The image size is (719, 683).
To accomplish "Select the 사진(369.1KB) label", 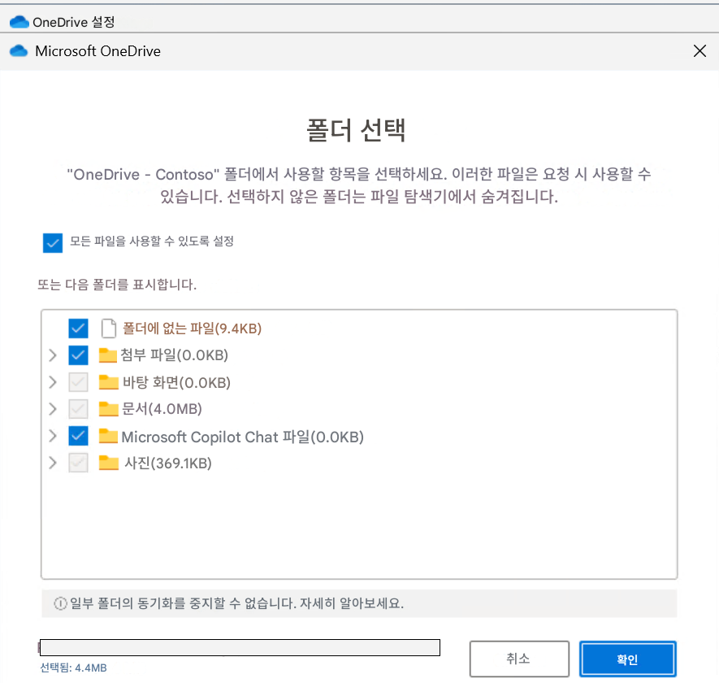I will pyautogui.click(x=168, y=463).
